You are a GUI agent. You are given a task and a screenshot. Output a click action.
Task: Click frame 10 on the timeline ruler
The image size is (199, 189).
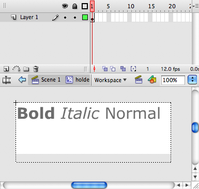coord(131,6)
